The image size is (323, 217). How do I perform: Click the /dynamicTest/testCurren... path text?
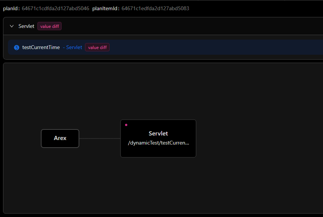pos(158,143)
